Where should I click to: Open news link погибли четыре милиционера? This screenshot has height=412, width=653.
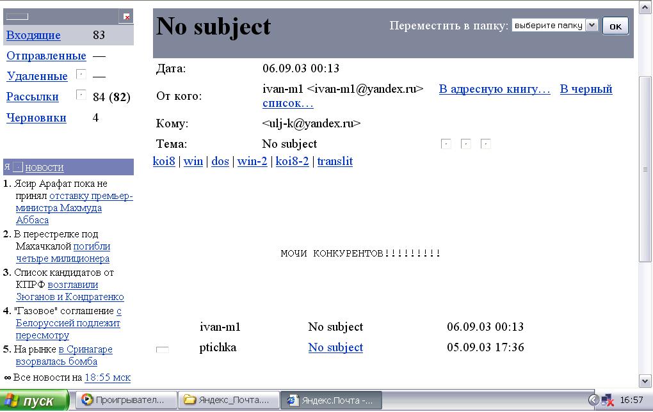click(x=63, y=252)
